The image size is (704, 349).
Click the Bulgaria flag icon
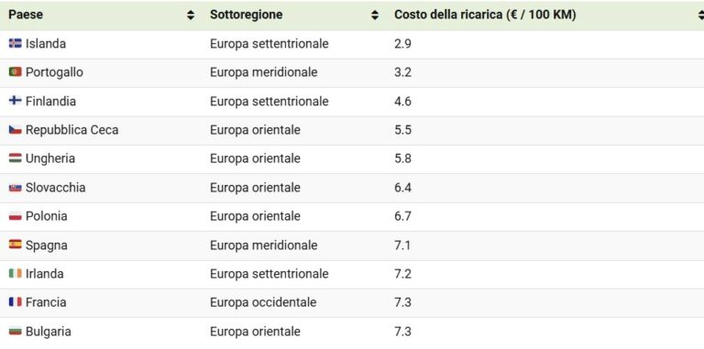(x=16, y=332)
